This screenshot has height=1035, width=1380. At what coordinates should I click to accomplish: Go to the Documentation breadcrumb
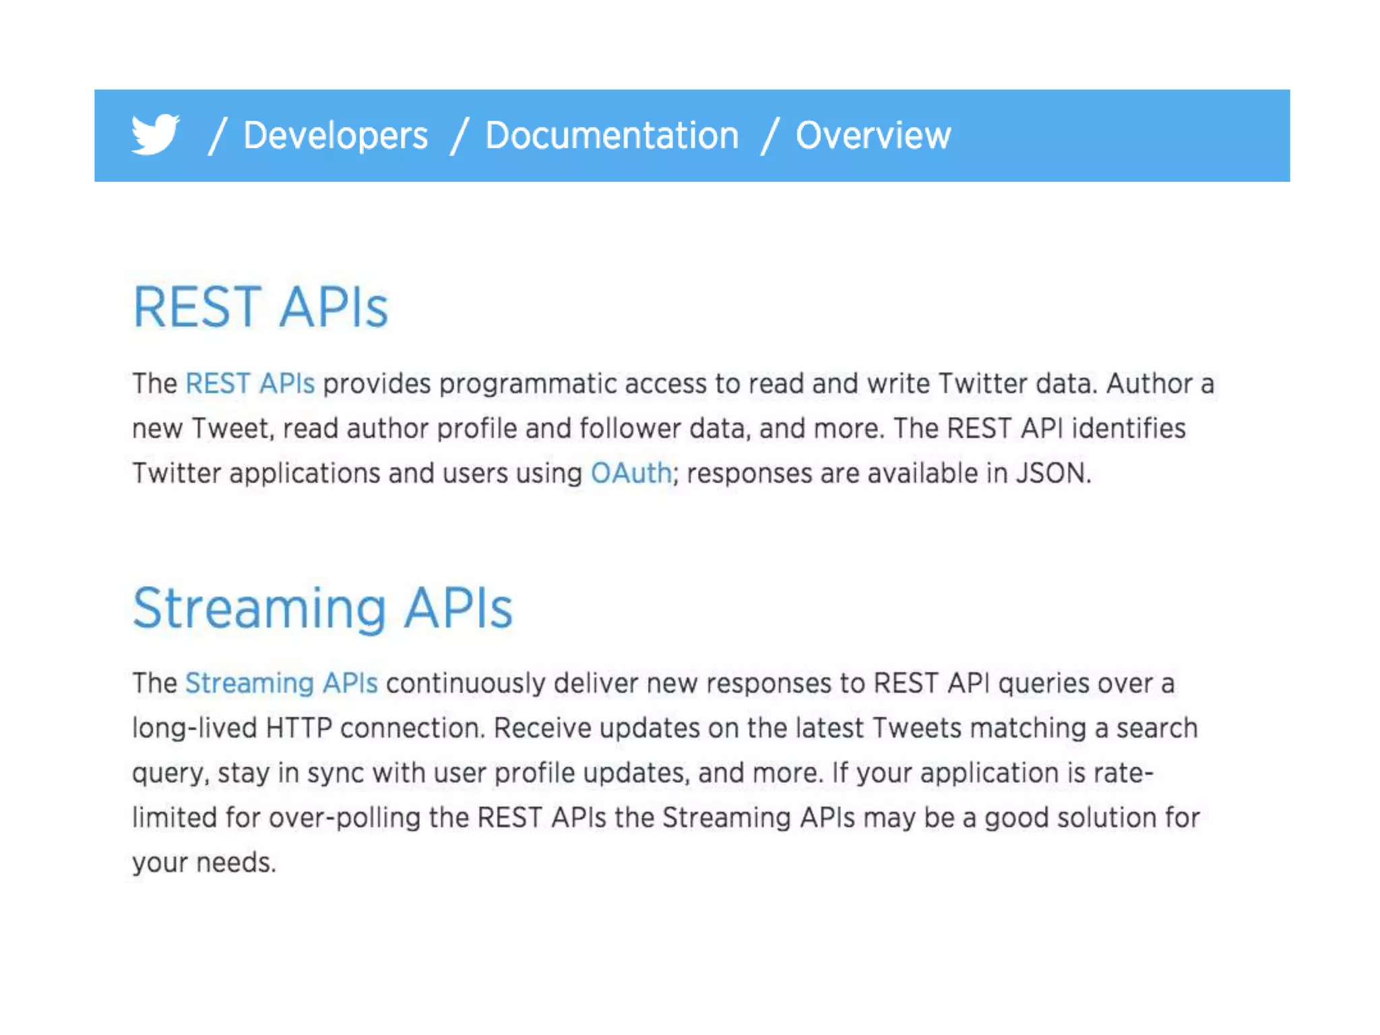[x=611, y=135]
